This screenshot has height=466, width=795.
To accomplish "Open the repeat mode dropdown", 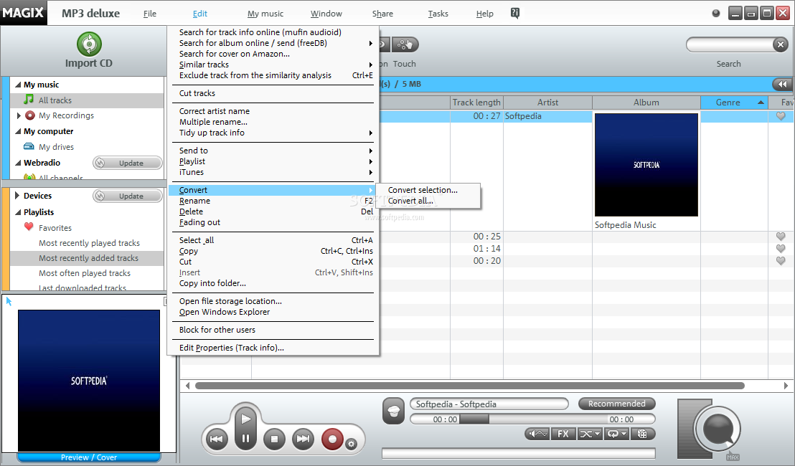I will (616, 434).
